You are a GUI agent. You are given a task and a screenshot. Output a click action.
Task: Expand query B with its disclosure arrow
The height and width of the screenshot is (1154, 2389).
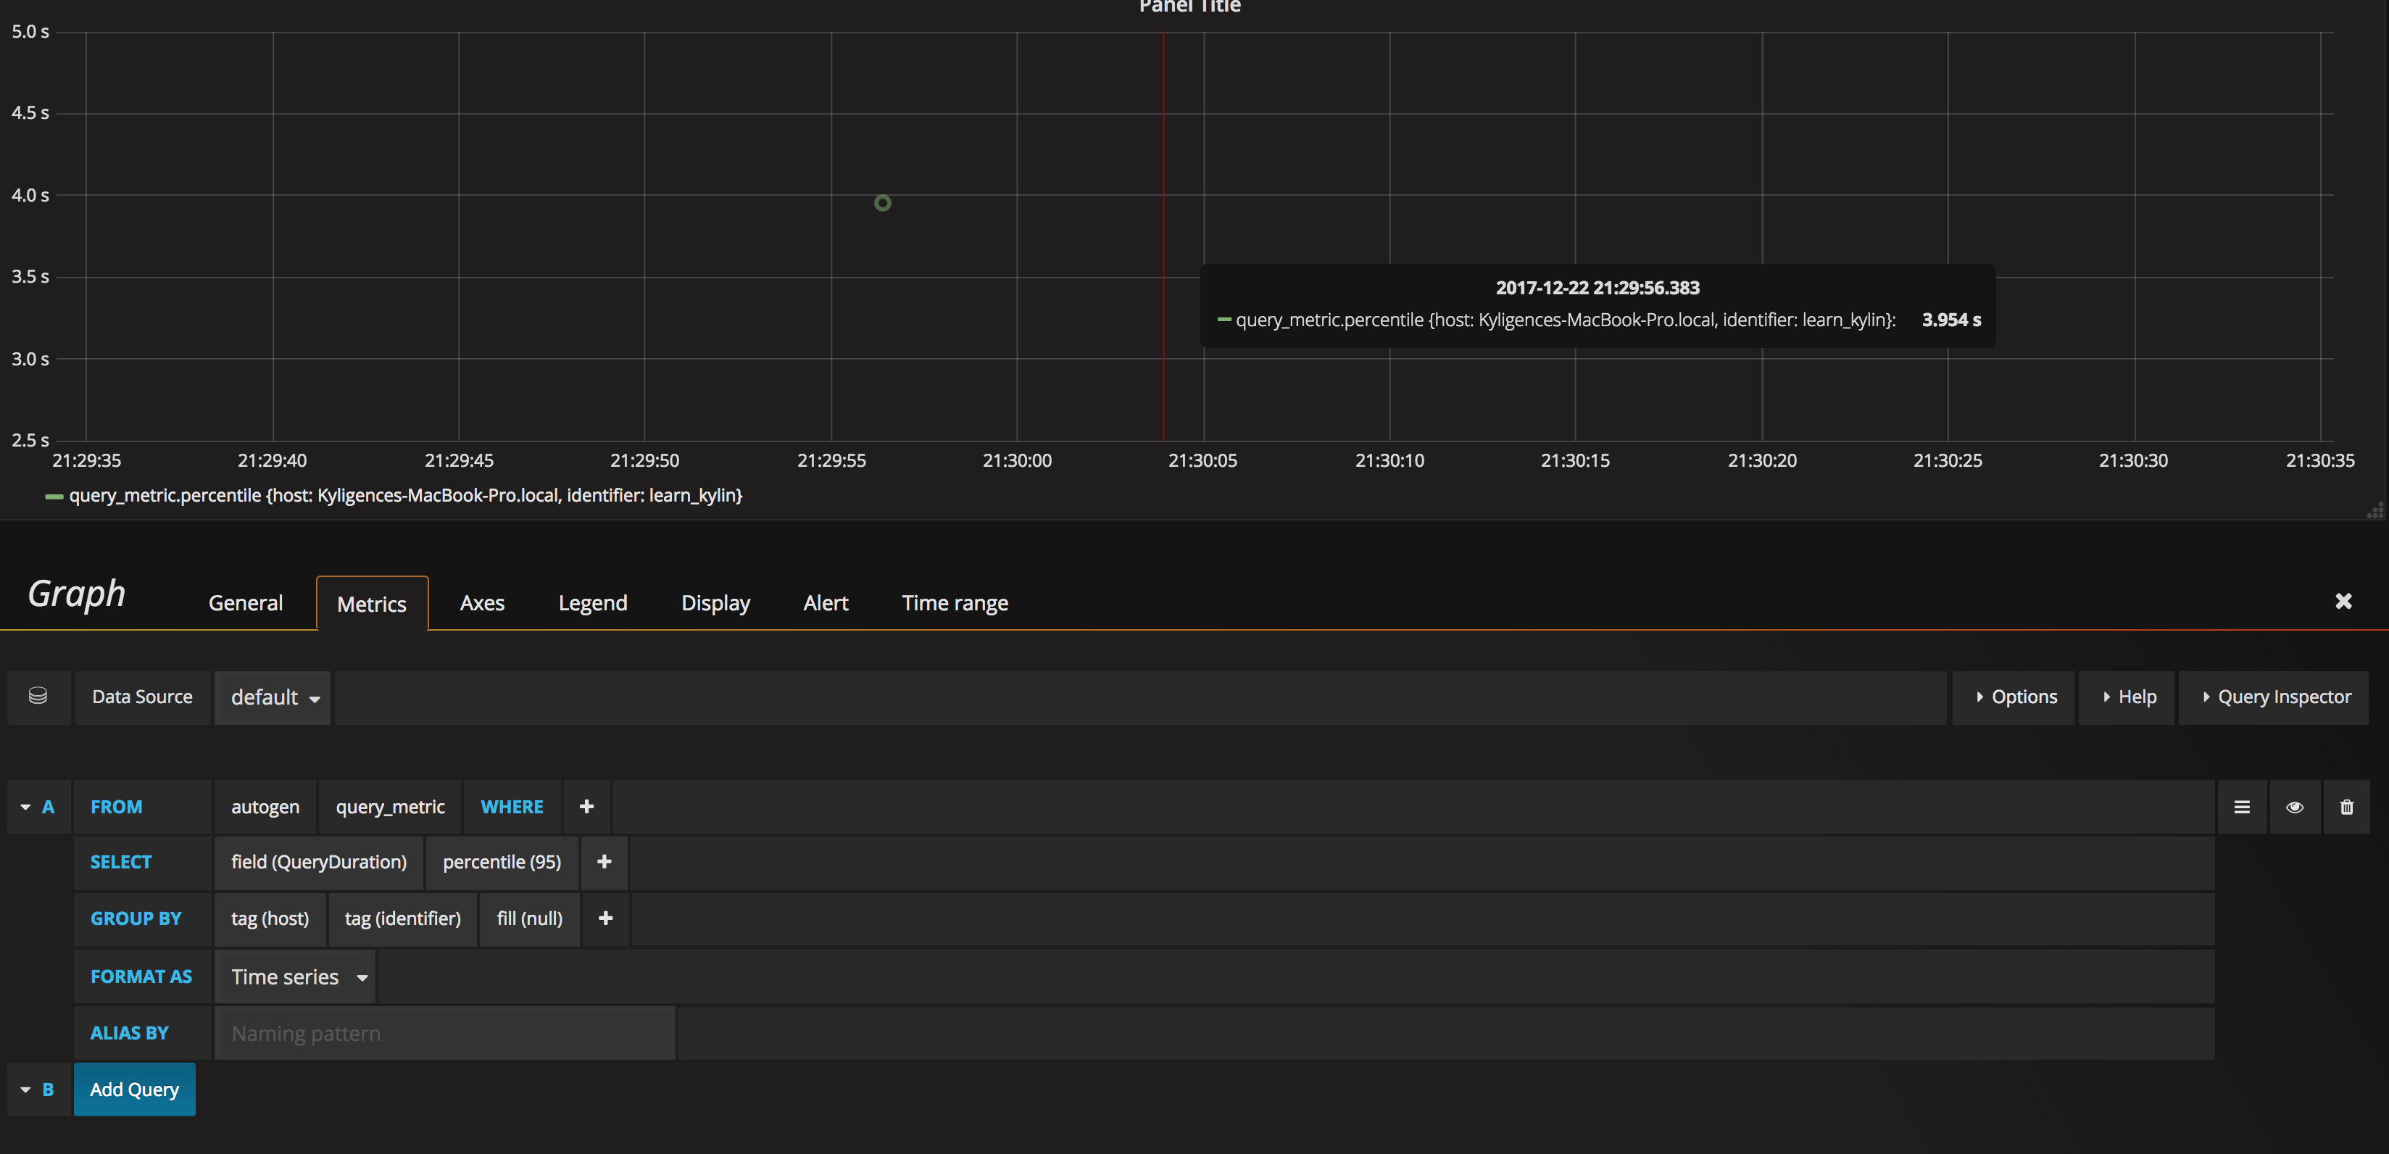tap(25, 1089)
